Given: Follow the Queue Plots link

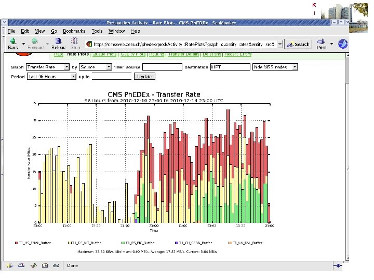Looking at the screenshot, I should pyautogui.click(x=104, y=54).
